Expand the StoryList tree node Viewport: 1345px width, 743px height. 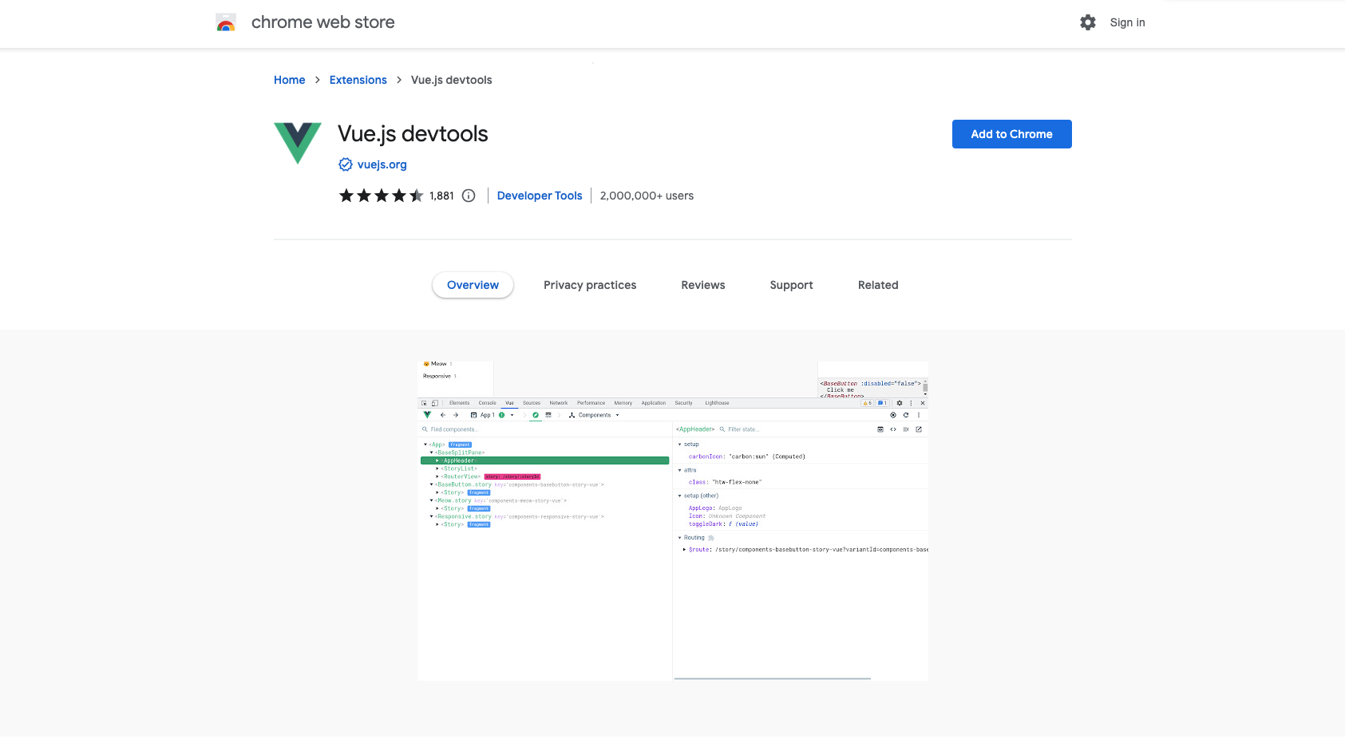[x=437, y=468]
